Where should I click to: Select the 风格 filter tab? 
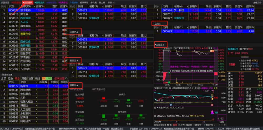tap(24, 78)
